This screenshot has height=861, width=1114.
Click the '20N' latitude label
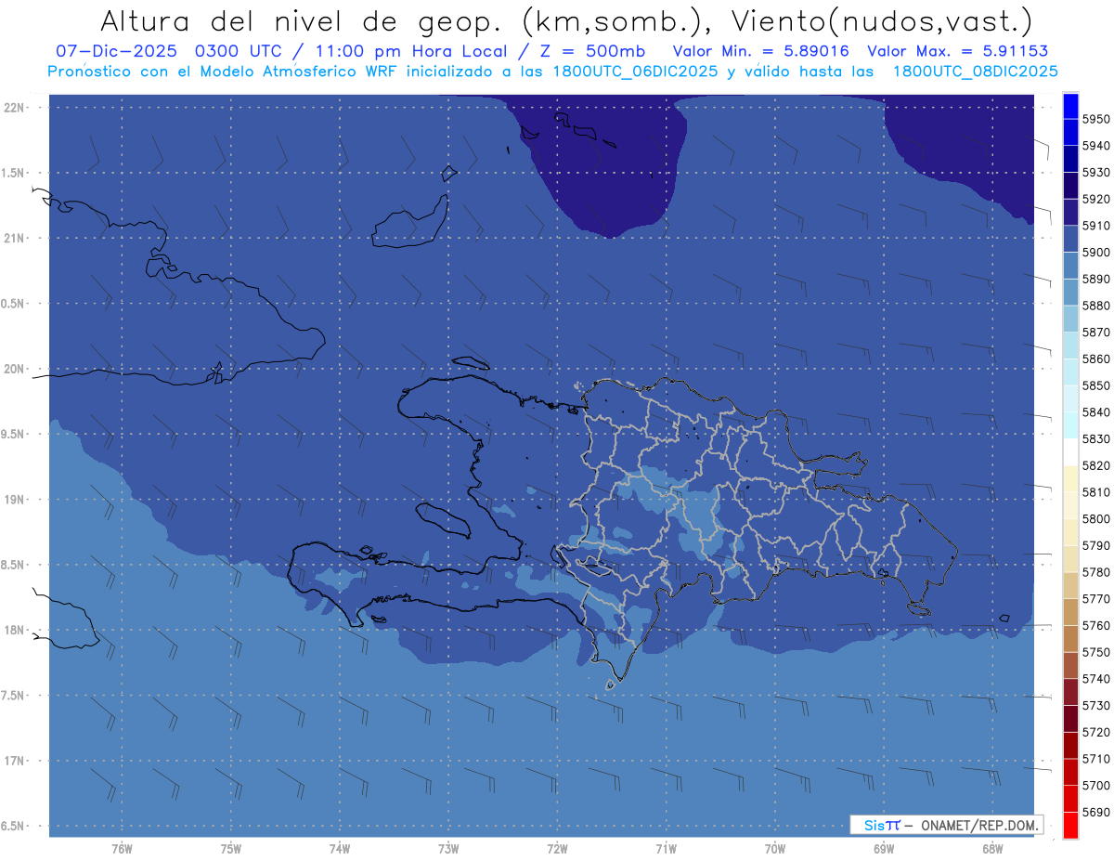click(16, 369)
